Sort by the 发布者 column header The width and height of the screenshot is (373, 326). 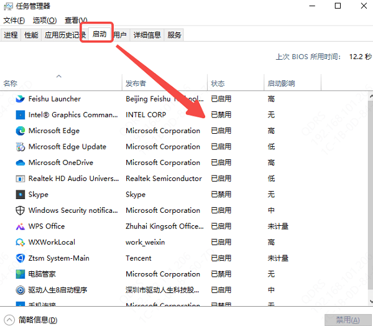tap(165, 82)
